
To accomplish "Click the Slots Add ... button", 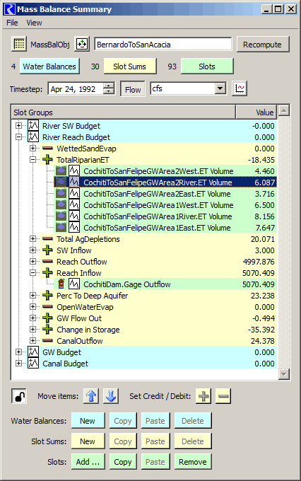I will (88, 462).
